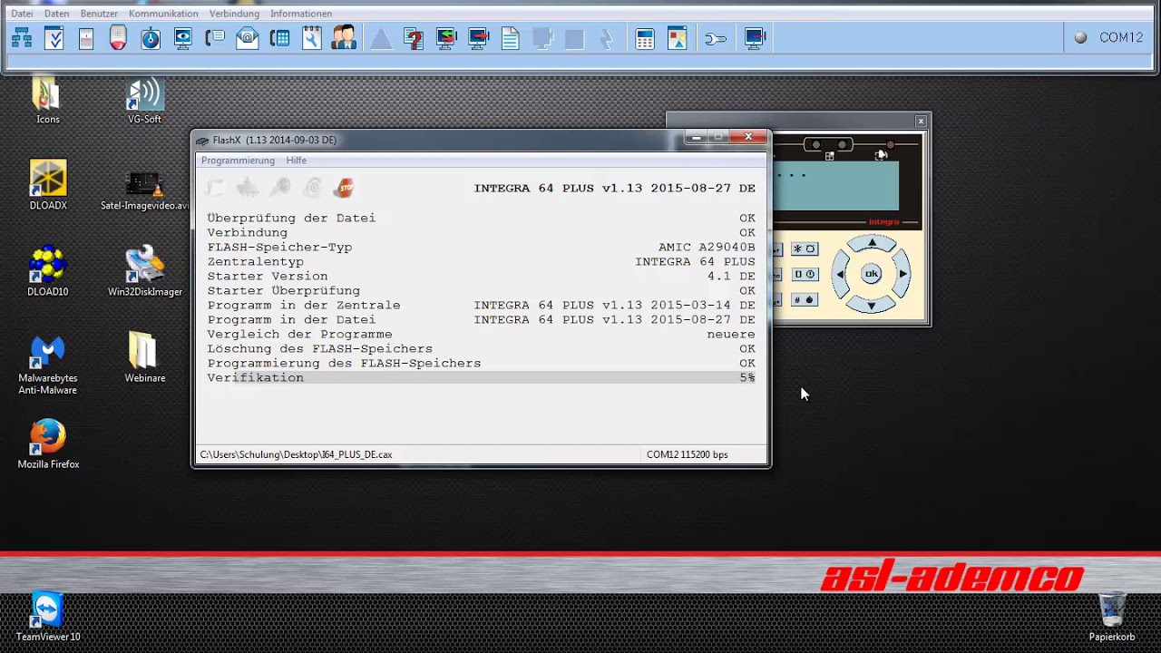This screenshot has width=1161, height=653.
Task: Select the DLOADX desktop shortcut
Action: [x=48, y=186]
